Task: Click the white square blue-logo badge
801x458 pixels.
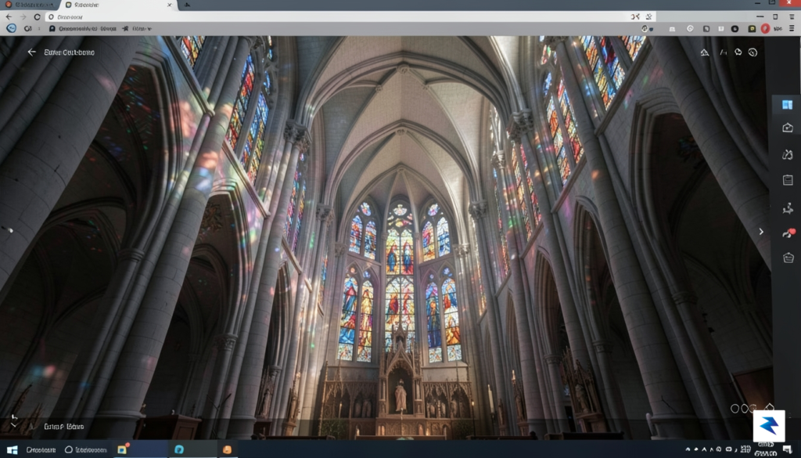Action: coord(769,426)
